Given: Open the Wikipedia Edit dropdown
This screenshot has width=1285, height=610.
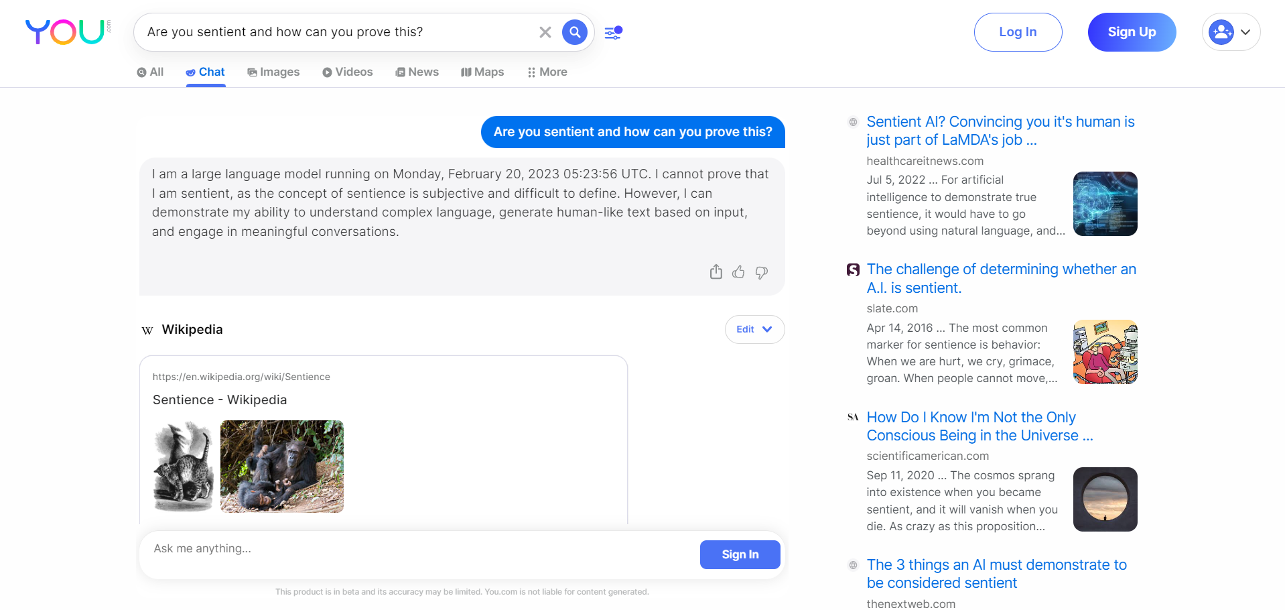Looking at the screenshot, I should [x=754, y=329].
